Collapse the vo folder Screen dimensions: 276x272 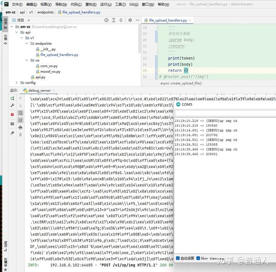(x=27, y=60)
